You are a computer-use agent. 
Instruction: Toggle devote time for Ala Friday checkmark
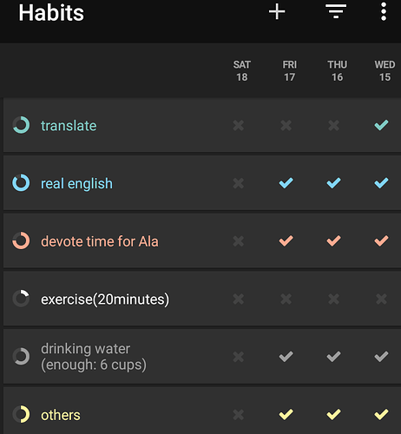(x=286, y=240)
